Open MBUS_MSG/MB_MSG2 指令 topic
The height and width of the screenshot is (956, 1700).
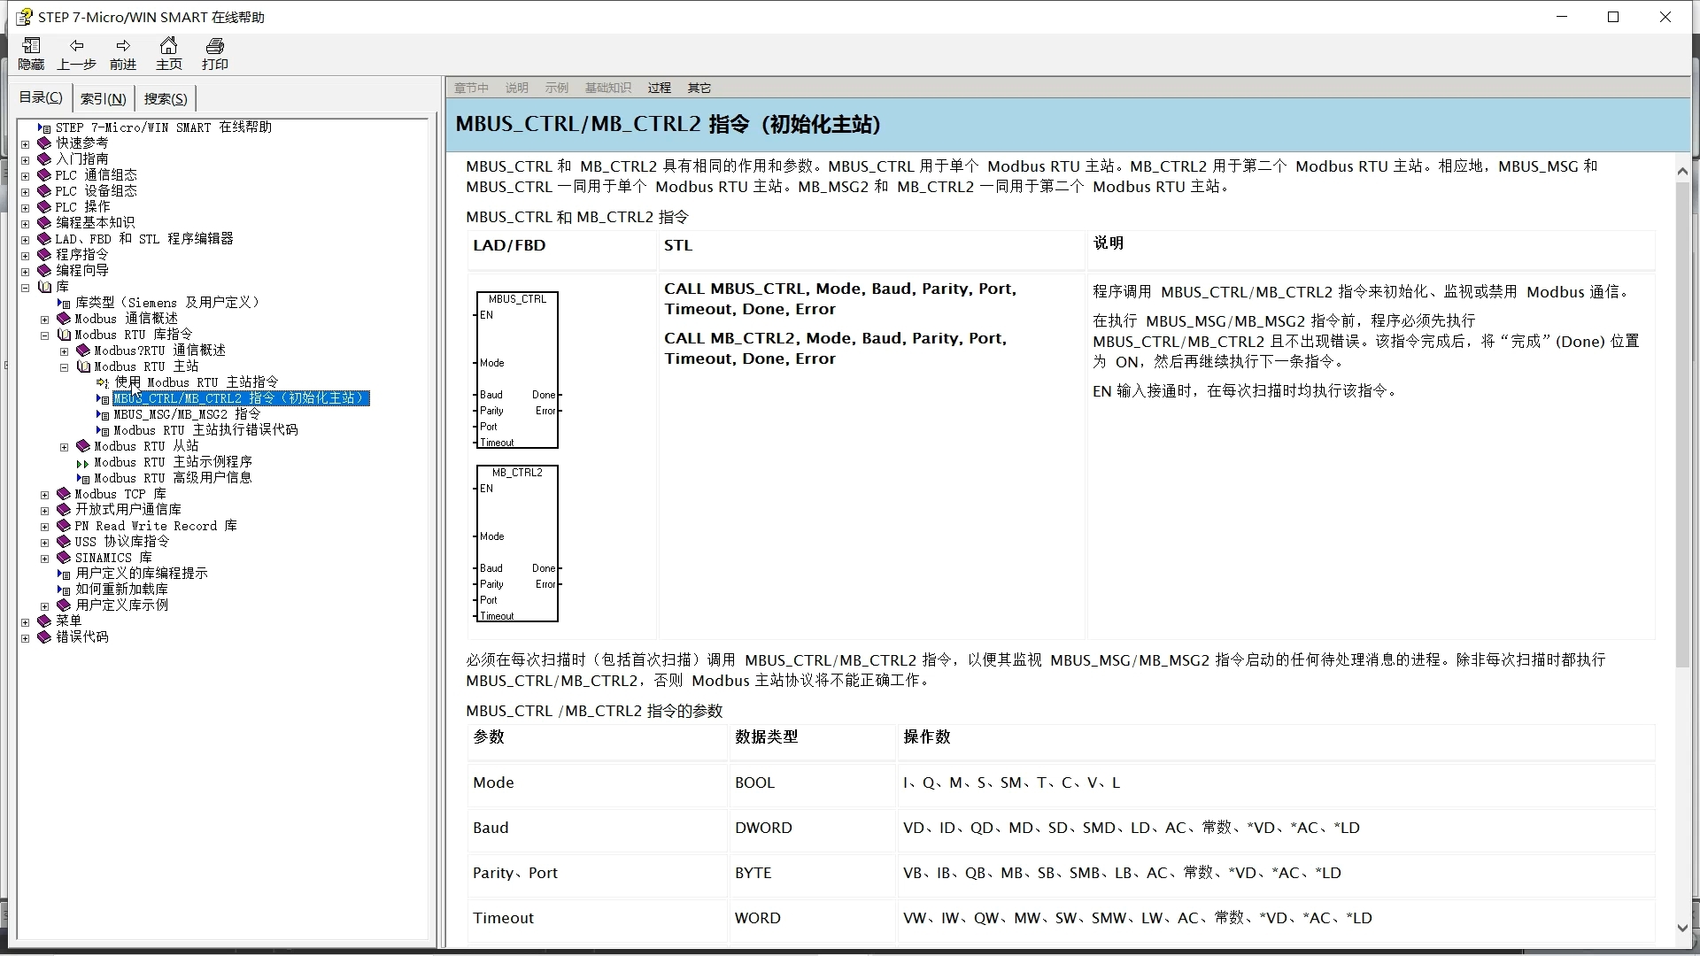coord(187,414)
